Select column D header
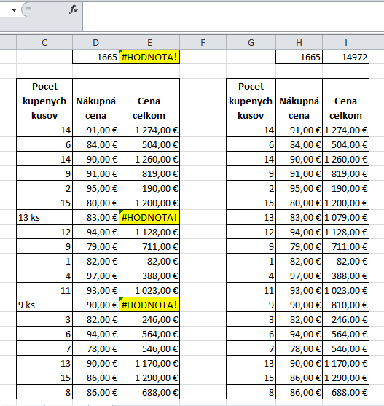The image size is (384, 406). tap(95, 43)
